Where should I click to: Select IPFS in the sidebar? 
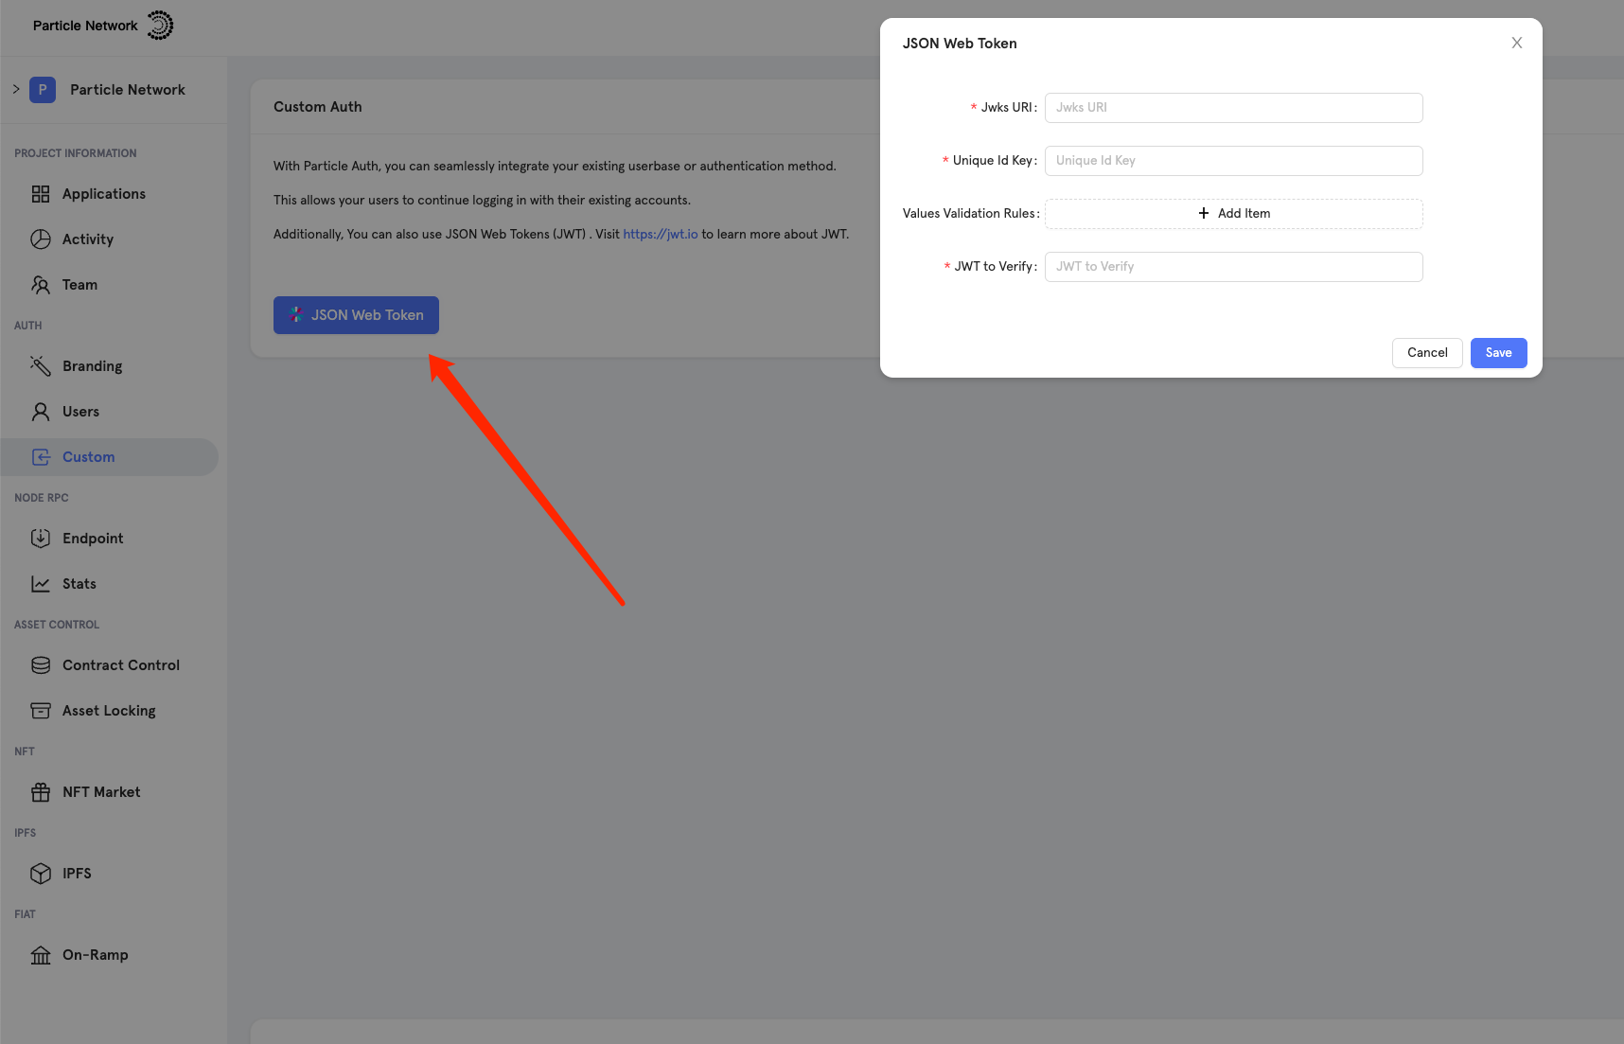[110, 874]
